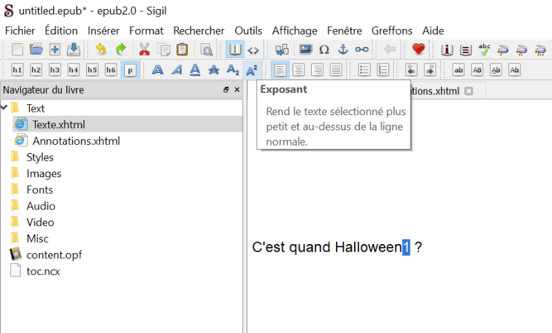Insert image file using the picture icon

pos(305,50)
